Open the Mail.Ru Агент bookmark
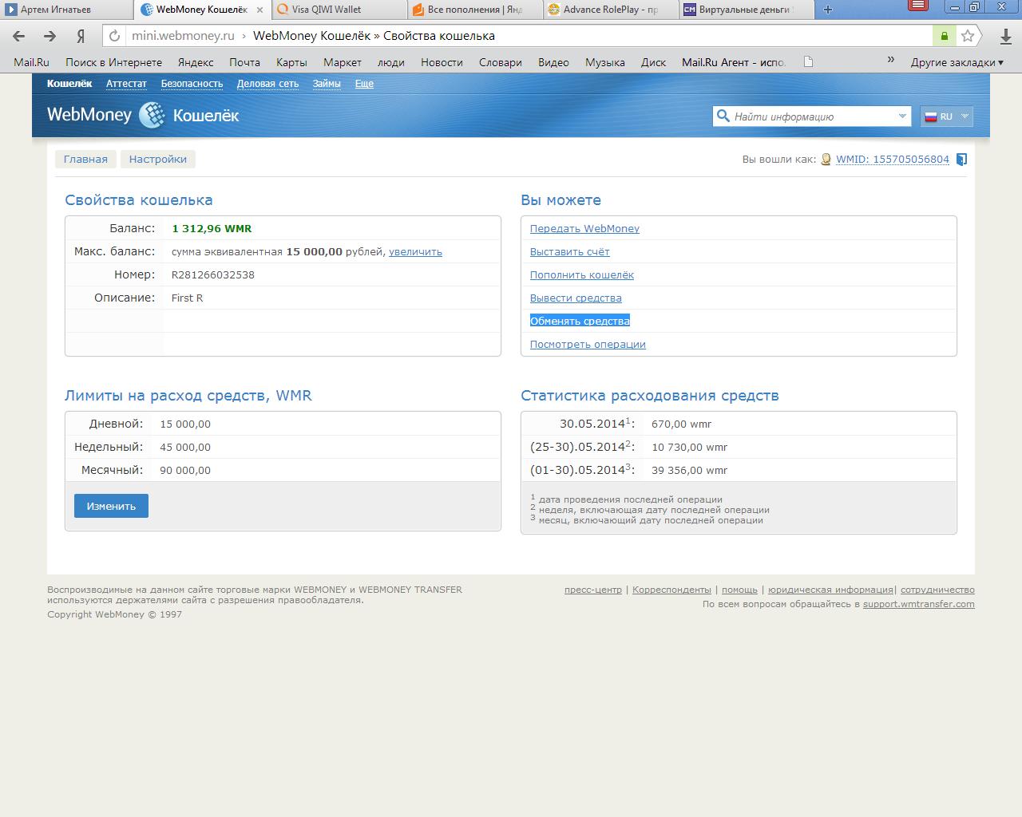The width and height of the screenshot is (1022, 817). (734, 62)
